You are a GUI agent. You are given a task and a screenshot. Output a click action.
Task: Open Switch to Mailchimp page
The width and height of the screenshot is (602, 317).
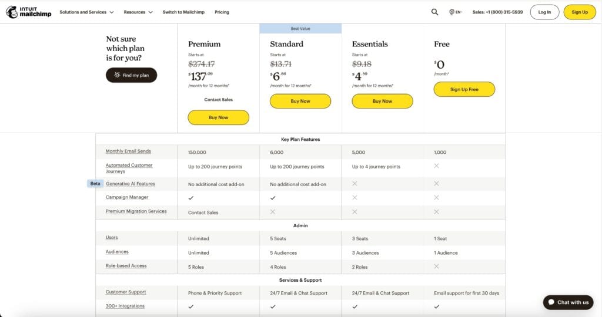[x=183, y=12]
